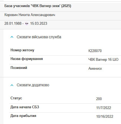121x124 pixels.
Task: Select the token number K228070
Action: pos(95,51)
